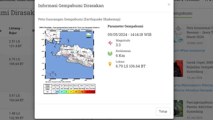The image size is (213, 120).
Task: Click the Gerak Cepat article thumbnail
Action: (178, 68)
